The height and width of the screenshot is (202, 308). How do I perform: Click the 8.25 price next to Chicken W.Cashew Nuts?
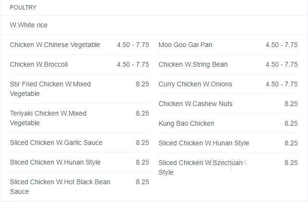291,104
